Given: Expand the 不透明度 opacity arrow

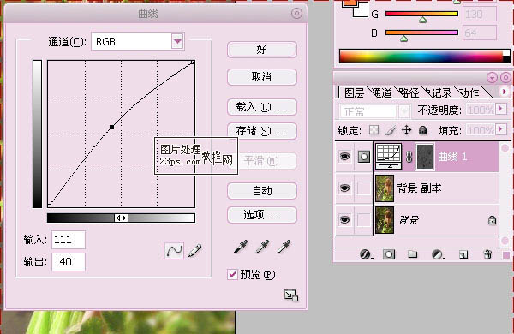Looking at the screenshot, I should [500, 109].
